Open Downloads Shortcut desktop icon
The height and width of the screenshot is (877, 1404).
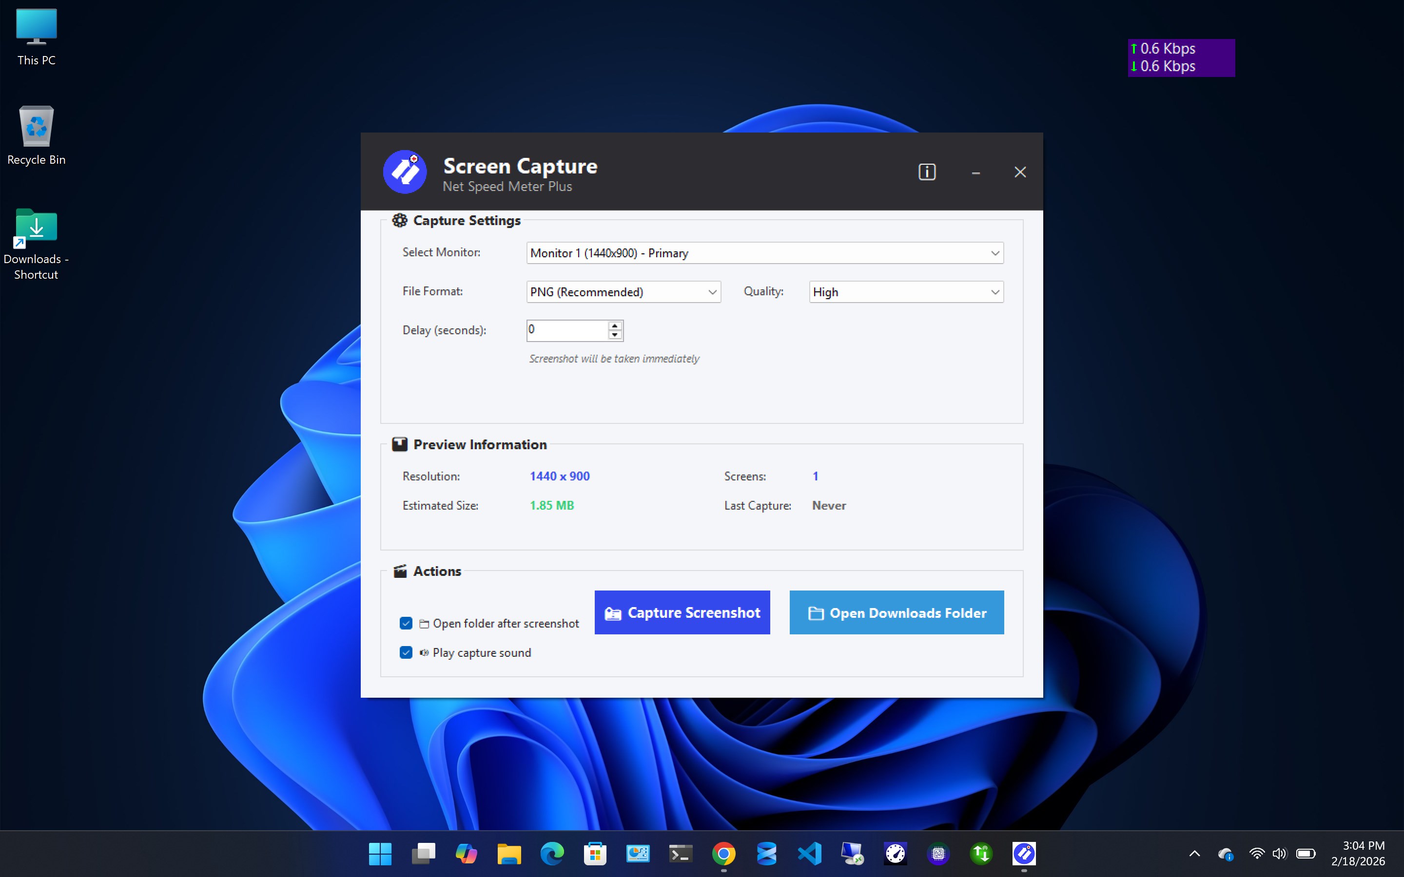pos(36,244)
